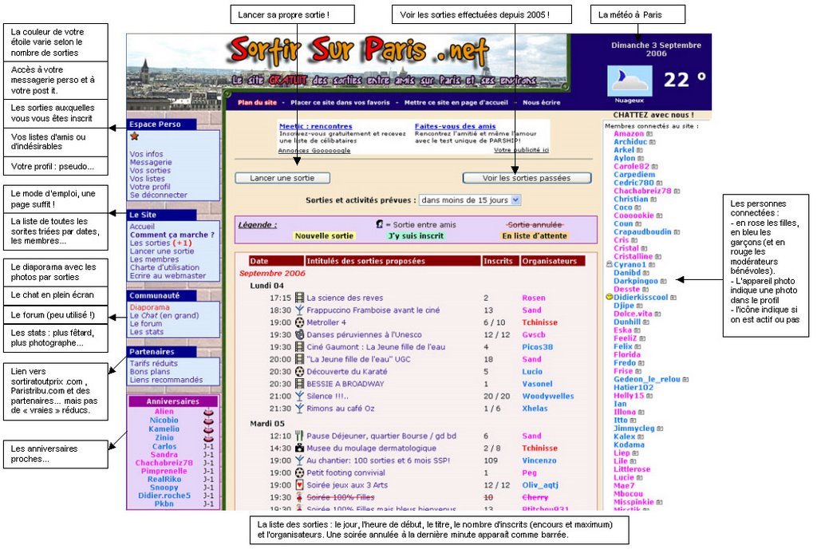817x553 pixels.
Task: Open Plan du site in top bar
Action: point(258,103)
